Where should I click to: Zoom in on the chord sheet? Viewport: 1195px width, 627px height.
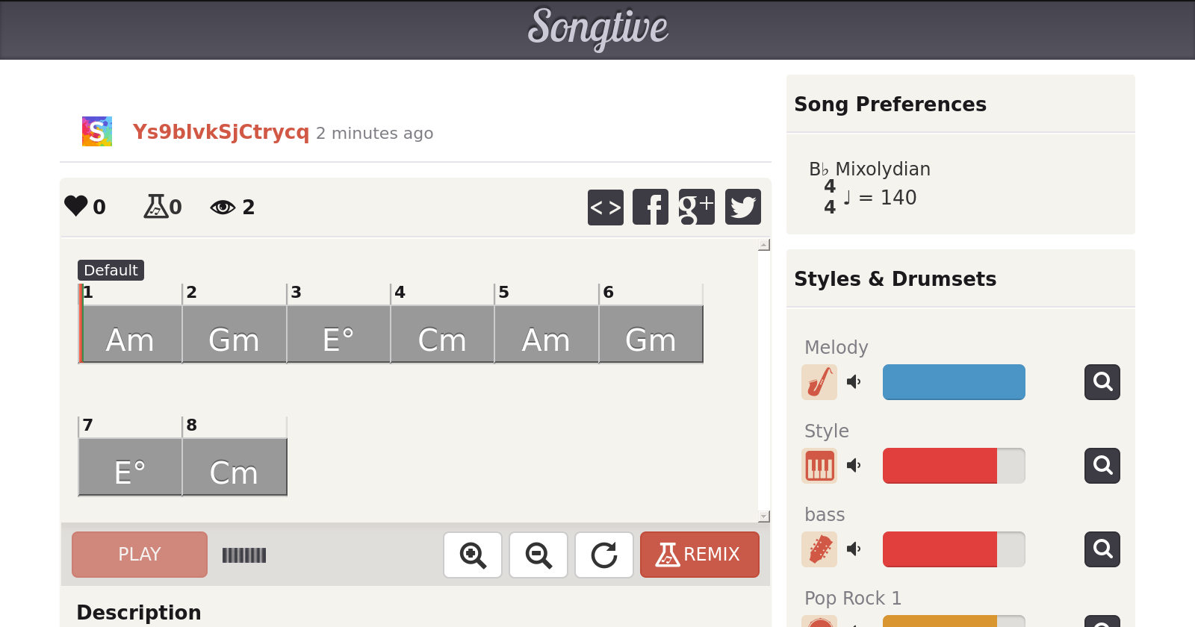tap(473, 555)
